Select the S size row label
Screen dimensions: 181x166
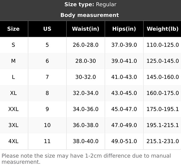pos(13,45)
